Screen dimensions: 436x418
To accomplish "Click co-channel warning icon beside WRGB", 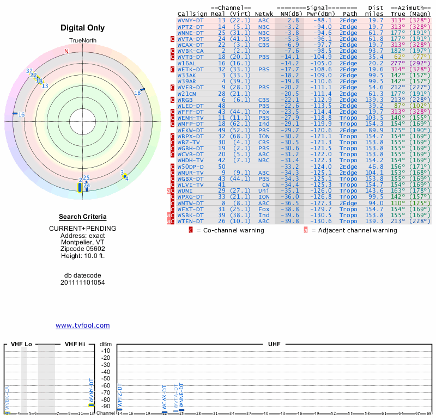I will (x=173, y=100).
